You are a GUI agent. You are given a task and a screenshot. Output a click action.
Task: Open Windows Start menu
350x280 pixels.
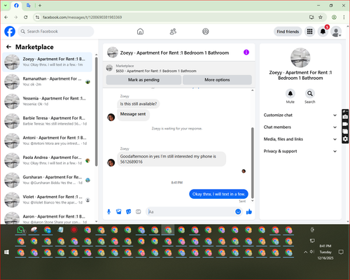[6, 252]
